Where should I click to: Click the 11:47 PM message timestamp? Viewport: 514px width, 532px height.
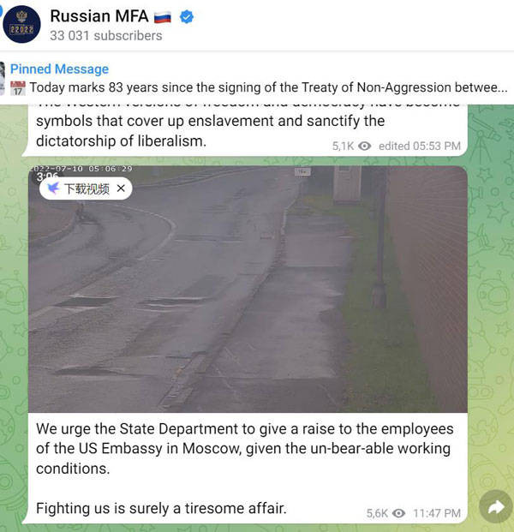click(437, 513)
